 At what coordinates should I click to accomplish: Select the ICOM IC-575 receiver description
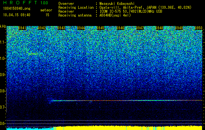[x=131, y=11]
